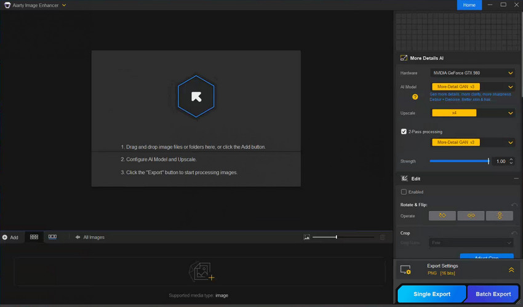
Task: Click the More Details AI panel icon
Action: (x=404, y=58)
